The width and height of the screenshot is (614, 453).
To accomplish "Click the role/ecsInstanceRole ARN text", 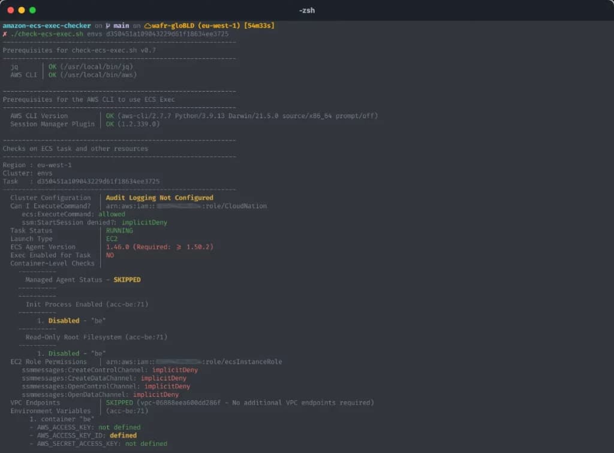I will [x=242, y=362].
